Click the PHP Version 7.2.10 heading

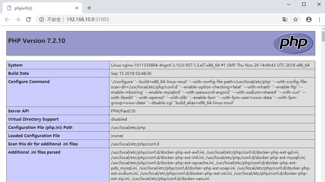coord(37,41)
